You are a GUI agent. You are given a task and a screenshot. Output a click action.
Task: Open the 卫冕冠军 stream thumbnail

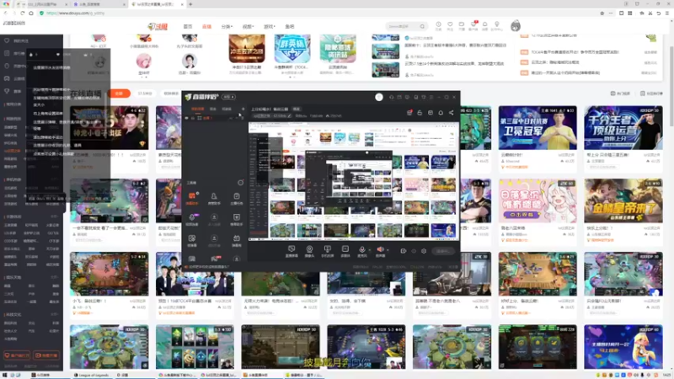pyautogui.click(x=538, y=128)
